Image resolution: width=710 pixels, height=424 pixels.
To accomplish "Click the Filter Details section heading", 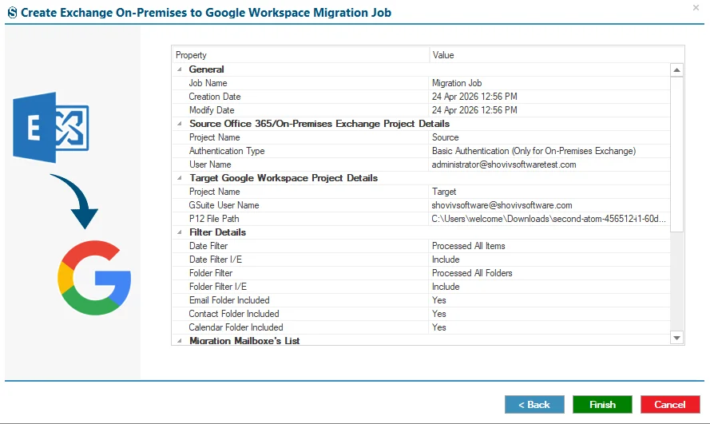I will coord(218,232).
